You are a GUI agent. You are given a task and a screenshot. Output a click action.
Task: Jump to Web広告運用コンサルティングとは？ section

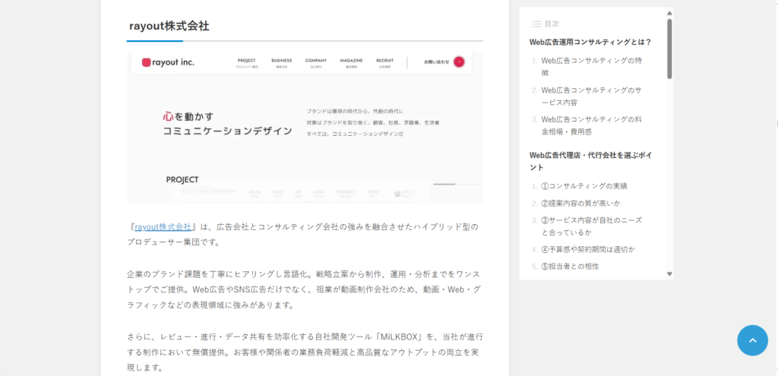tap(590, 43)
